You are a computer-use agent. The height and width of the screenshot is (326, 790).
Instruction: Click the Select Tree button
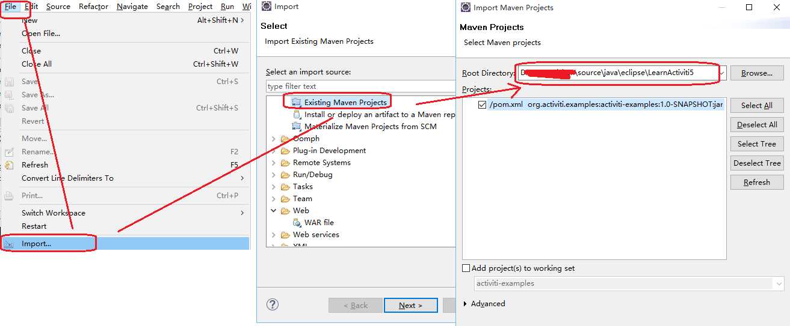(x=756, y=143)
